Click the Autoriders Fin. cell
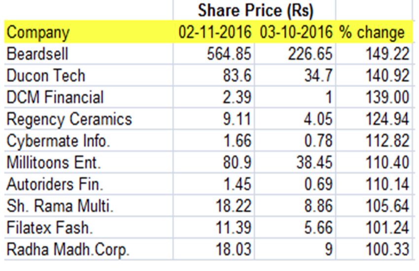The width and height of the screenshot is (419, 271). pyautogui.click(x=54, y=185)
